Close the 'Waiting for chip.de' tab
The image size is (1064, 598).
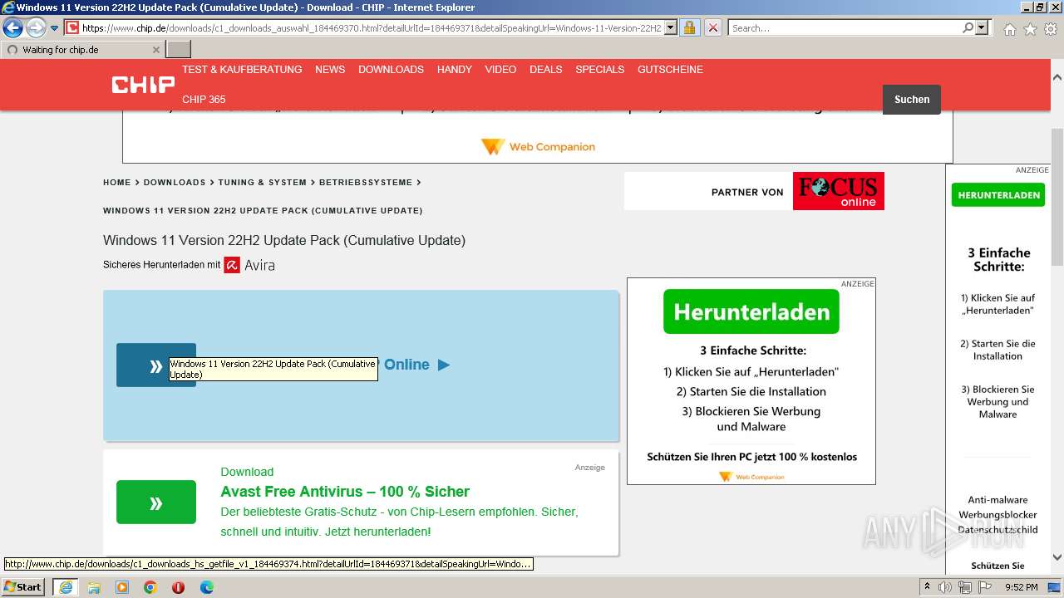tap(156, 50)
